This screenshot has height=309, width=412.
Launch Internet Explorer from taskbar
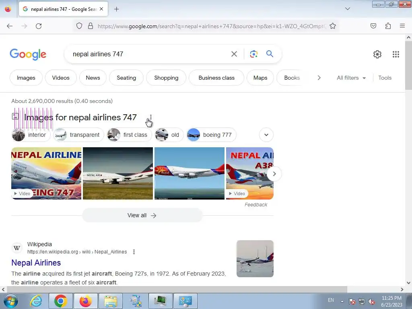pyautogui.click(x=36, y=301)
